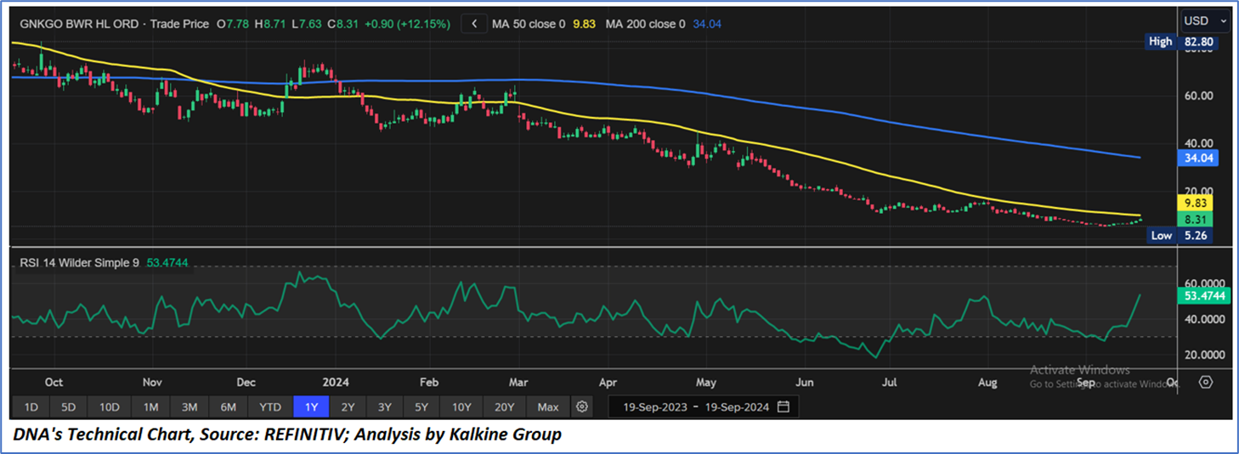This screenshot has height=454, width=1239.
Task: Click the chart axis settings icon at bottom right
Action: (x=1205, y=382)
